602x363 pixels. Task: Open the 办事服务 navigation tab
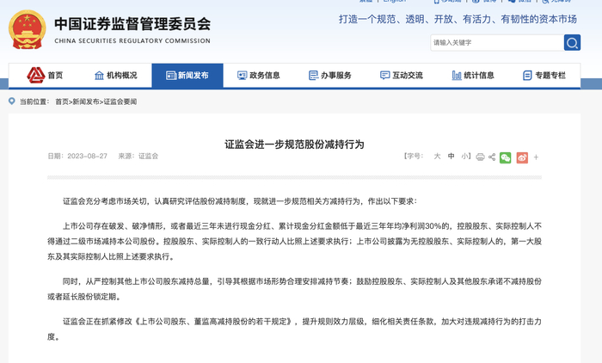click(330, 76)
